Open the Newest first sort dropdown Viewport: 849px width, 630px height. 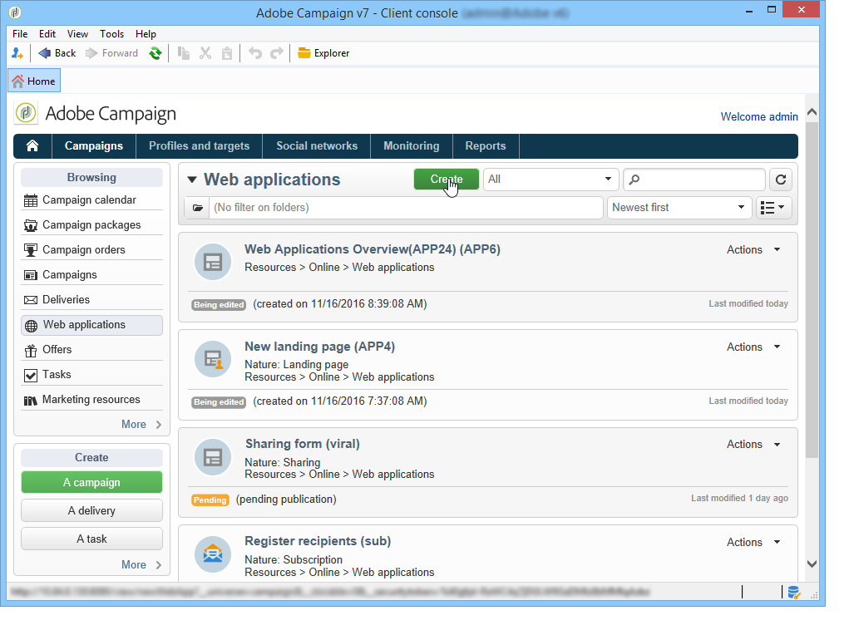(679, 208)
